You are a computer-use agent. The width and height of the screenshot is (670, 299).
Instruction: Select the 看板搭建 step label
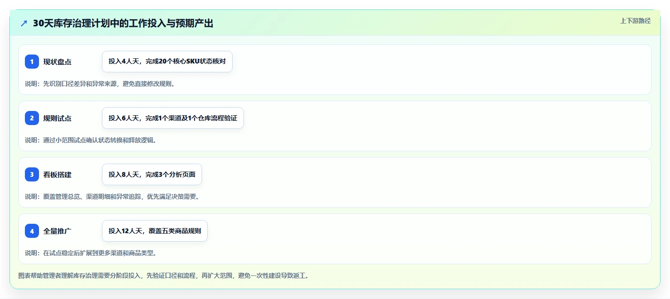[x=57, y=174]
